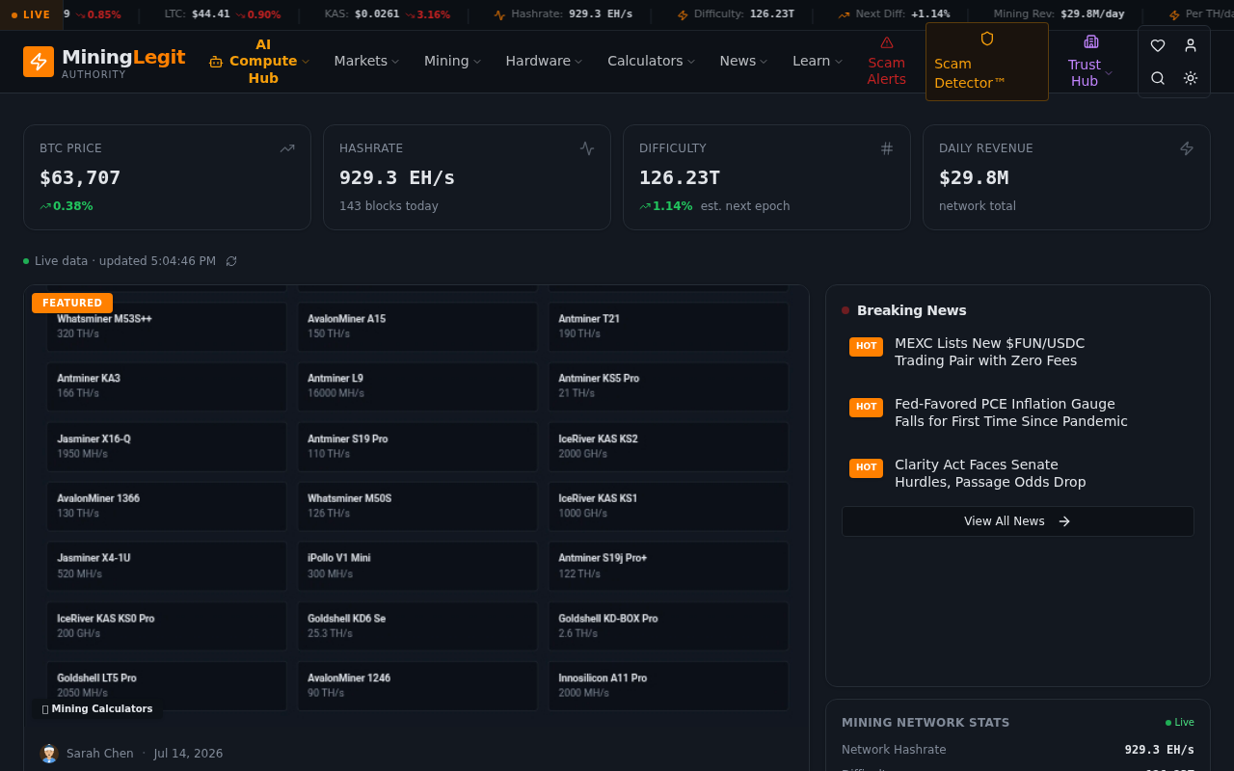Click the MiningLegit Authority brand name
The height and width of the screenshot is (771, 1234).
(x=123, y=63)
